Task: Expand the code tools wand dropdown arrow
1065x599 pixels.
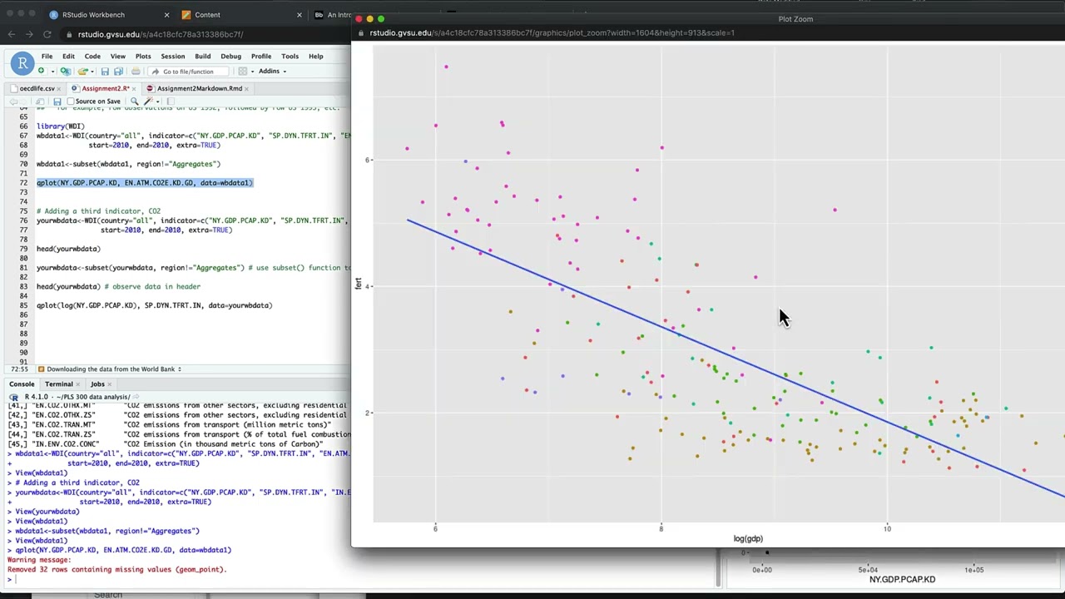Action: click(157, 101)
